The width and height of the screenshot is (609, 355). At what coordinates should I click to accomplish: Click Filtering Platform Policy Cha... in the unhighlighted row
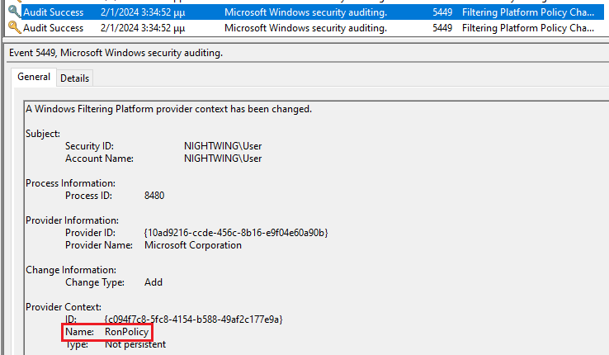click(528, 28)
